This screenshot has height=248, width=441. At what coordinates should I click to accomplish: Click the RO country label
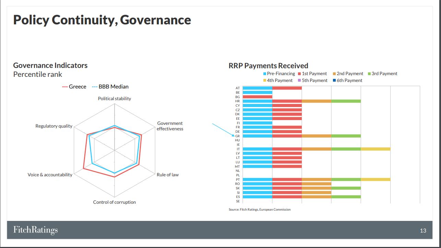pos(238,184)
